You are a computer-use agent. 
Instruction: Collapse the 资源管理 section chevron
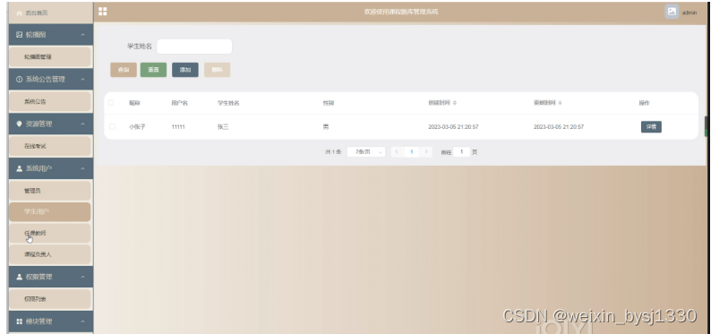click(x=82, y=124)
